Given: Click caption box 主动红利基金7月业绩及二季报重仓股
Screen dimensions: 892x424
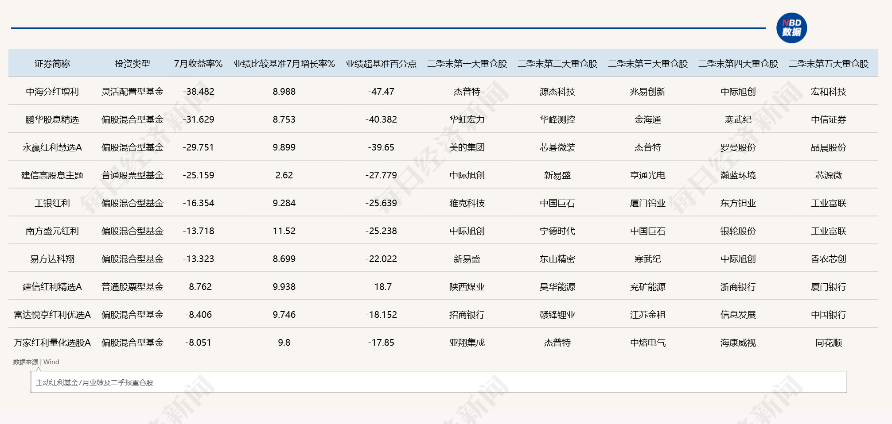Looking at the screenshot, I should (439, 382).
